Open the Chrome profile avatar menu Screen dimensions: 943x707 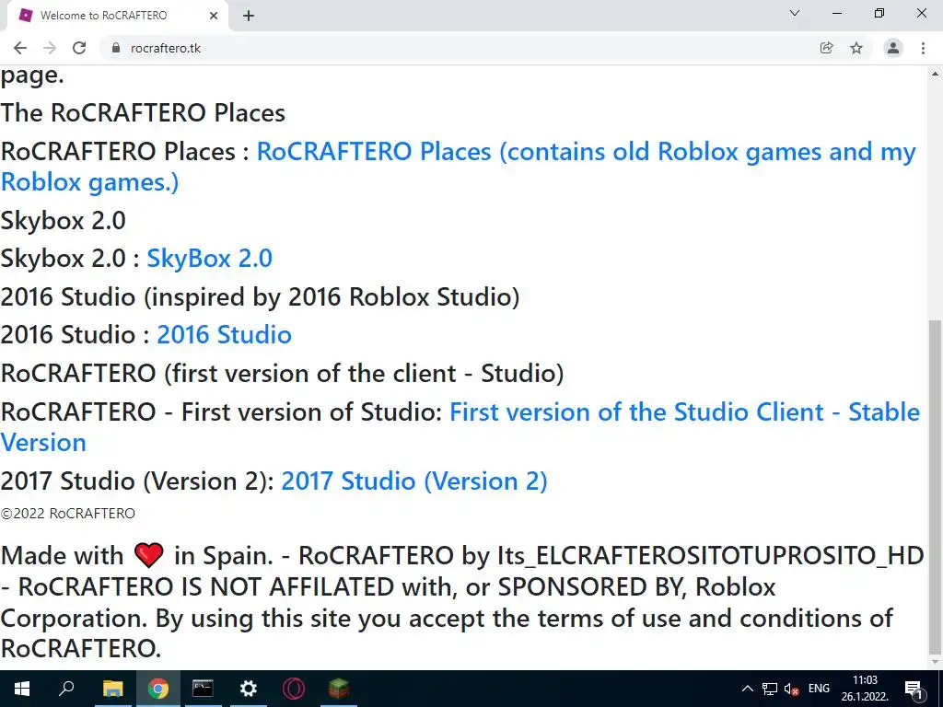(x=893, y=48)
